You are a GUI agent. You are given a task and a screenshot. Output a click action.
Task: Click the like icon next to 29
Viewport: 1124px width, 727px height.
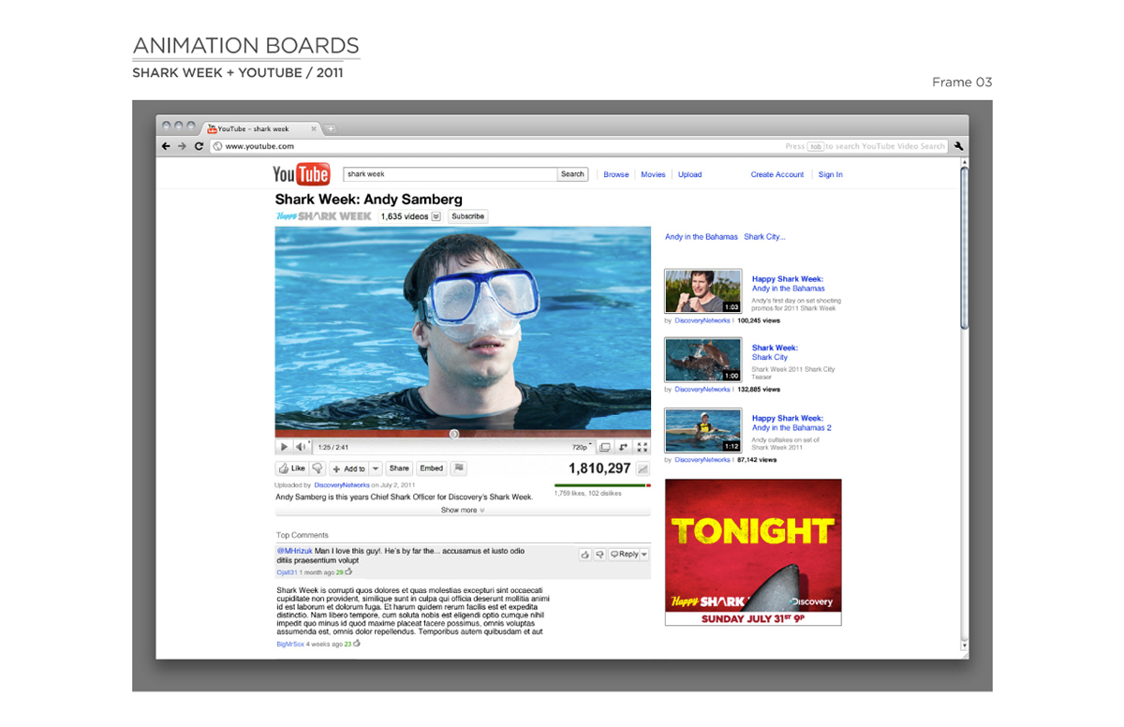[x=348, y=571]
